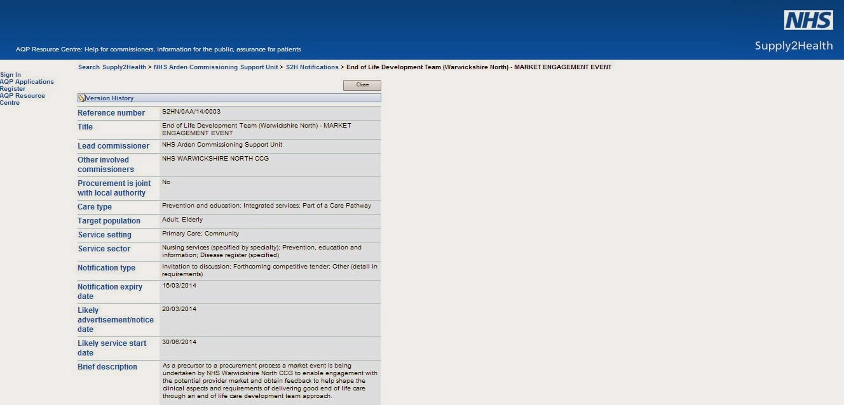The width and height of the screenshot is (844, 405).
Task: Click the AQP Resource Centre banner tagline
Action: pyautogui.click(x=158, y=50)
